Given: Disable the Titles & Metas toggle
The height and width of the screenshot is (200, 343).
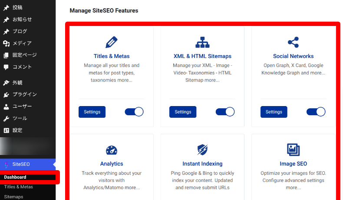Looking at the screenshot, I should click(x=134, y=112).
